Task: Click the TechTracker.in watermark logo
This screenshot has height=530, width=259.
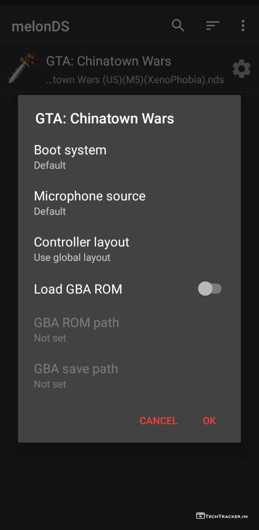Action: [x=222, y=516]
